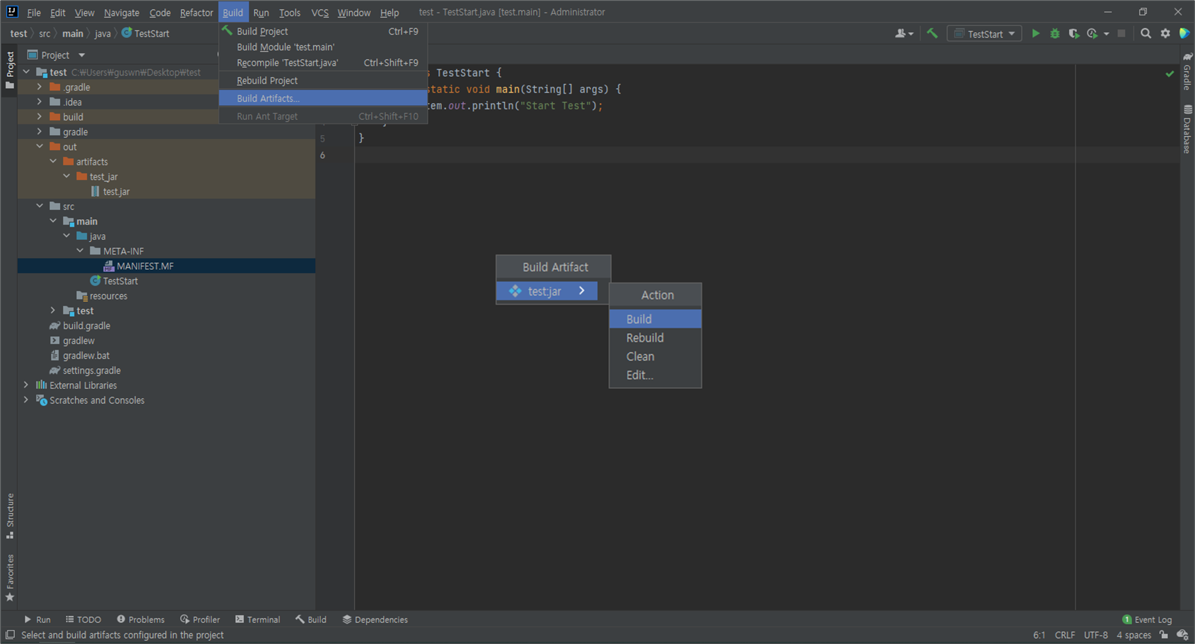Click the Profiler run icon in toolbar

(x=1092, y=34)
